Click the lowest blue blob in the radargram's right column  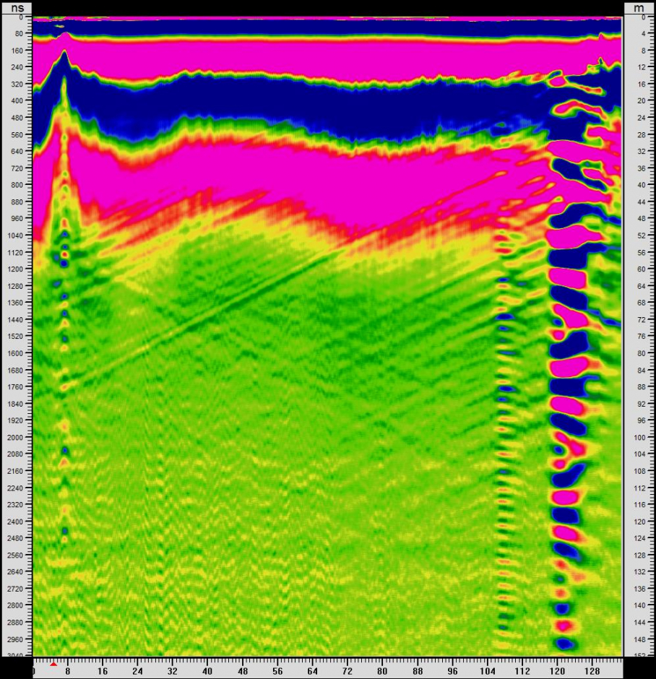(566, 643)
